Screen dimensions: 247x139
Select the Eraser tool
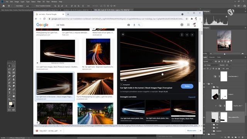tap(14, 83)
